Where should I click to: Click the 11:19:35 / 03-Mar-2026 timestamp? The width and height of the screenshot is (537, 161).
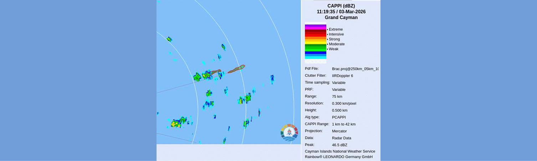tap(341, 12)
